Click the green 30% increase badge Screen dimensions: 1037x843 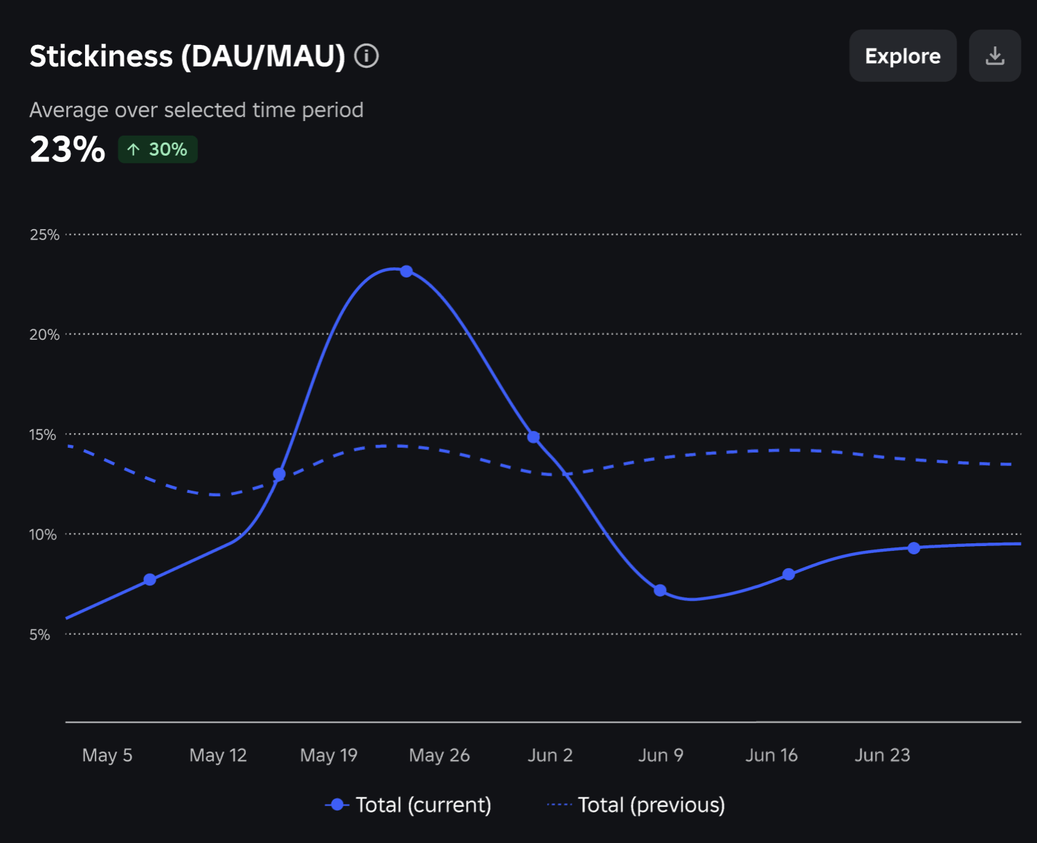tap(158, 149)
